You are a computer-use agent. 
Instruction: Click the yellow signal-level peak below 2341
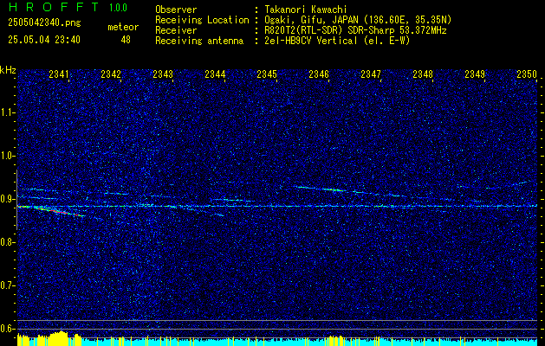(61, 336)
